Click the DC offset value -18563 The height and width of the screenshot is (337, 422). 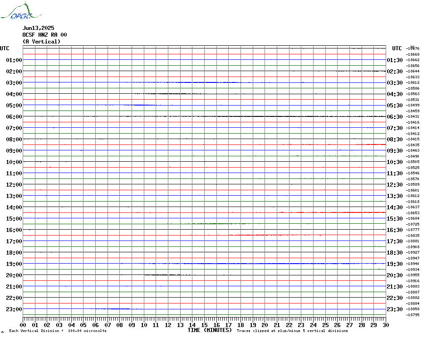(x=412, y=94)
